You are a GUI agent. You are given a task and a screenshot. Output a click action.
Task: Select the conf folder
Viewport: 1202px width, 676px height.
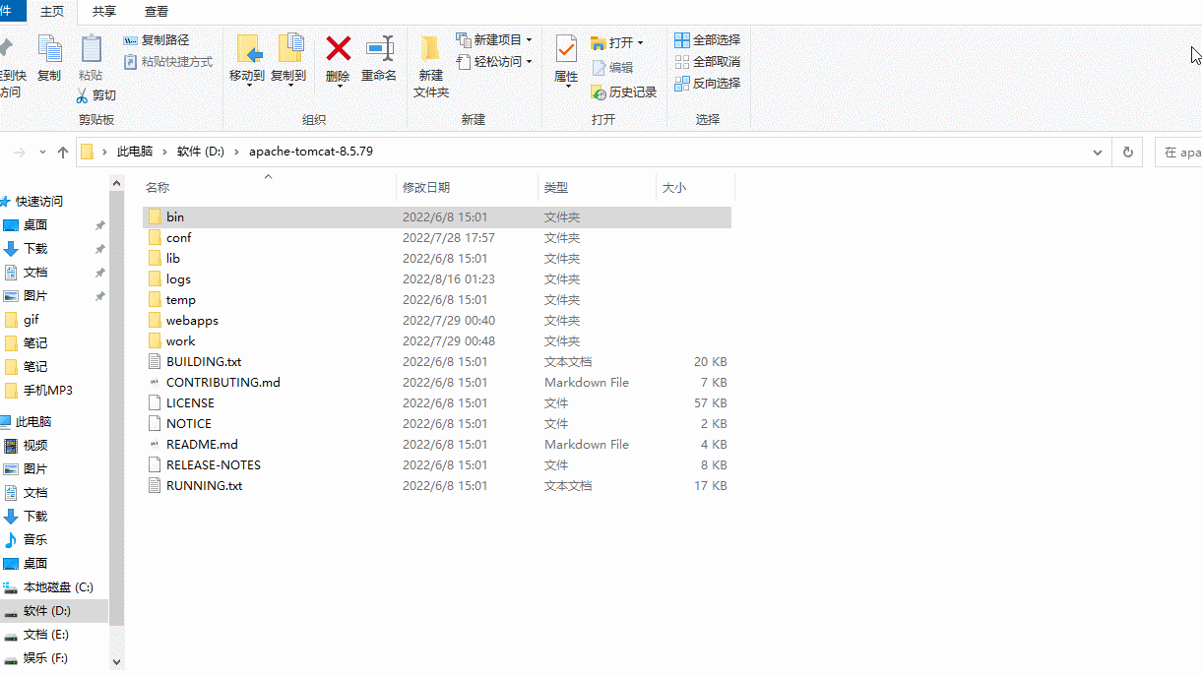pos(437,237)
